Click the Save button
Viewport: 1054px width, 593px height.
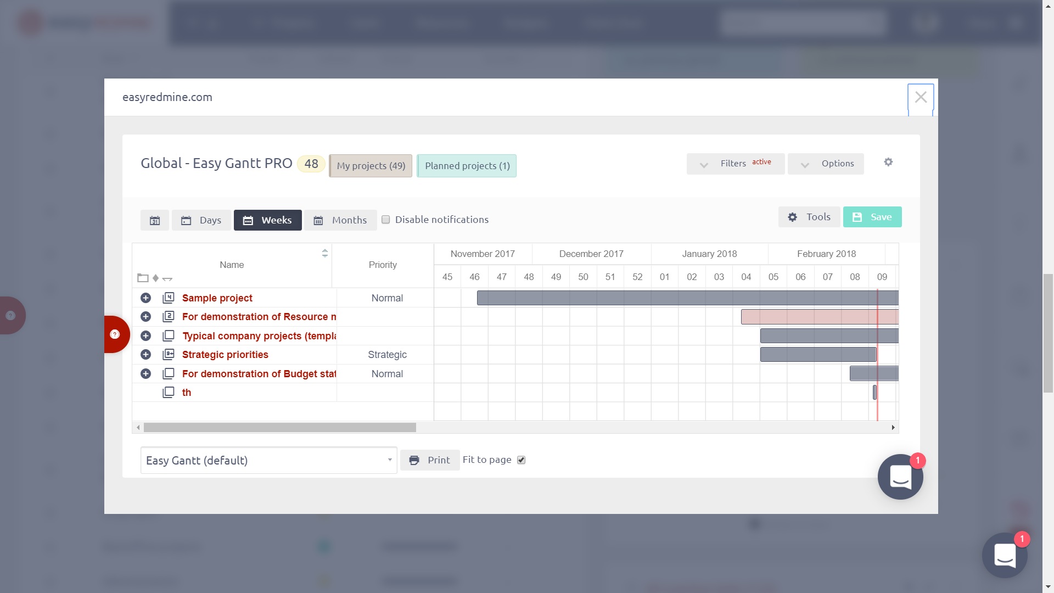[872, 217]
